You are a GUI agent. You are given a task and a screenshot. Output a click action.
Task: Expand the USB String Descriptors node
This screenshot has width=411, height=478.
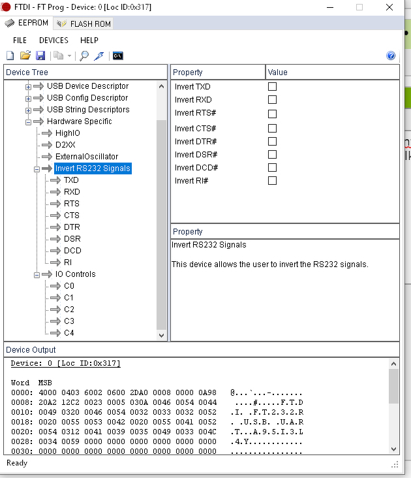click(28, 110)
